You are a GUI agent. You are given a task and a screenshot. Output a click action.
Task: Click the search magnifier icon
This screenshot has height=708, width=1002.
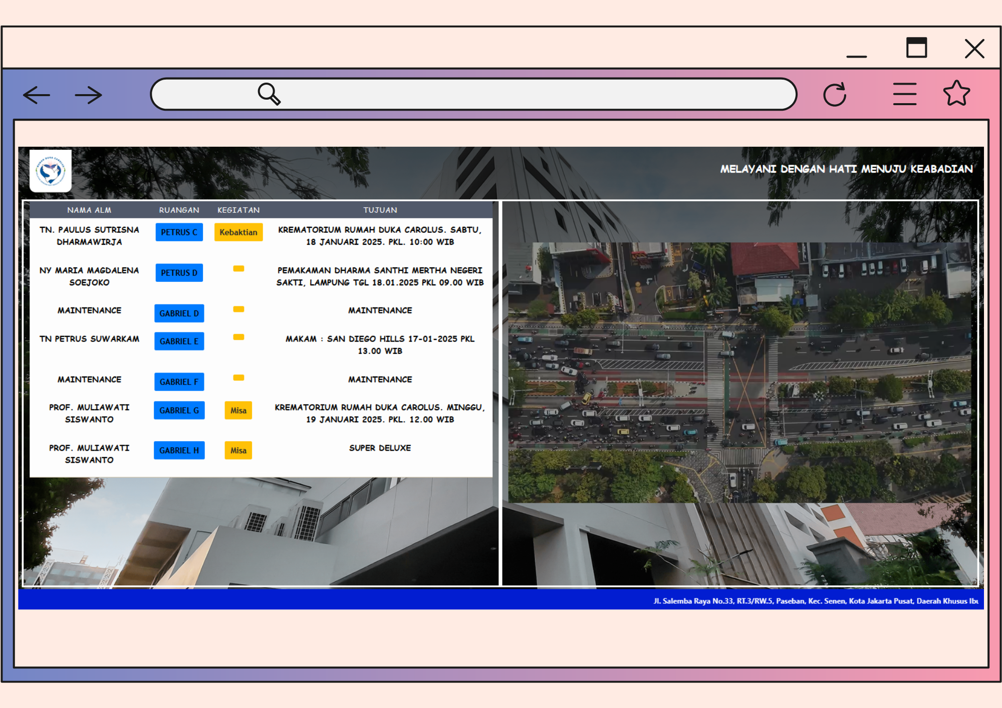coord(269,94)
